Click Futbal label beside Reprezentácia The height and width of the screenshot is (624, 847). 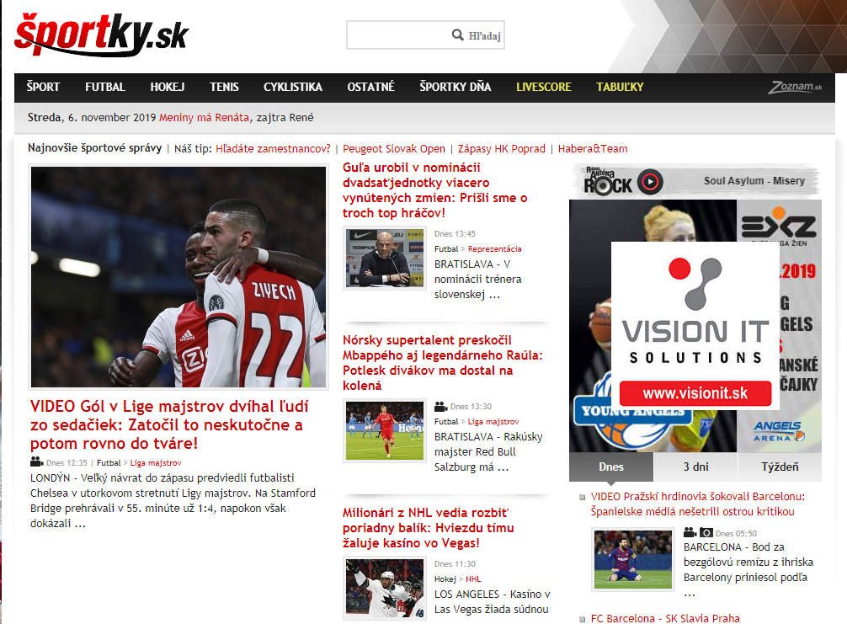tap(446, 249)
